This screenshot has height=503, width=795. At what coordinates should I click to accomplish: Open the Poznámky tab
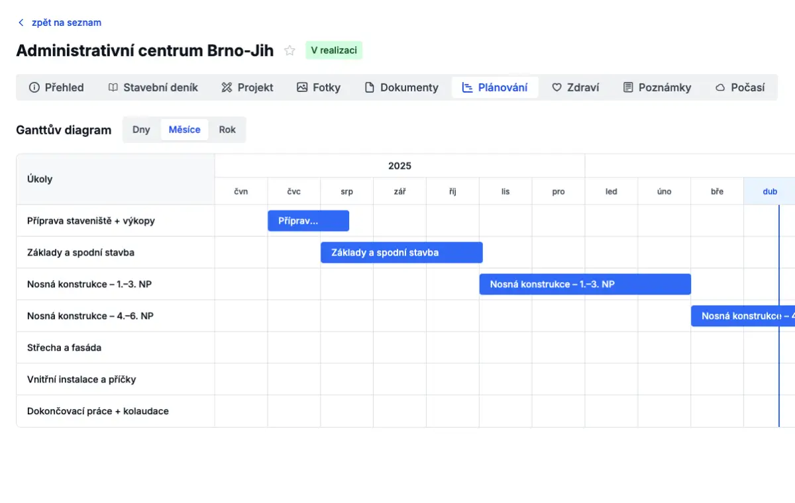657,87
